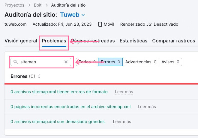
Task: Select the Todos filter
Action: (x=87, y=62)
